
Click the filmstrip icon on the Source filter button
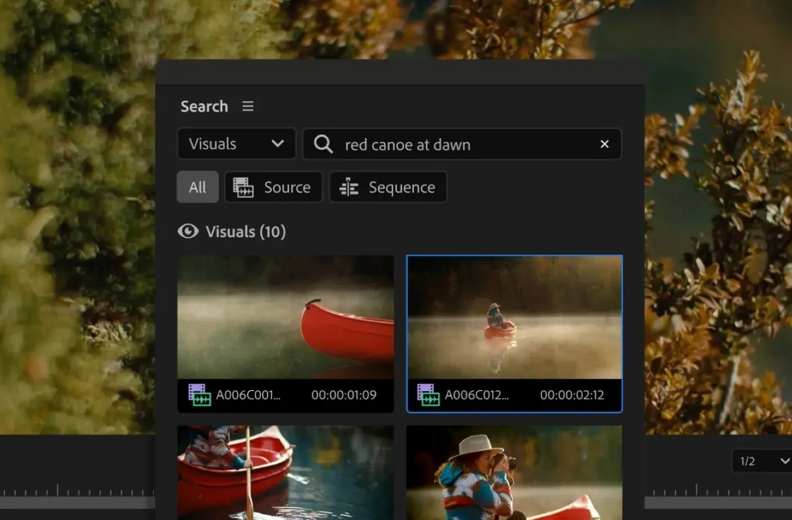click(x=244, y=187)
